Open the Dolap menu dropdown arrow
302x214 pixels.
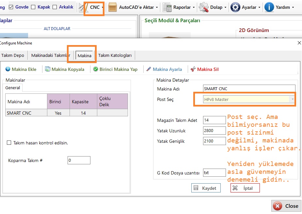[226, 7]
